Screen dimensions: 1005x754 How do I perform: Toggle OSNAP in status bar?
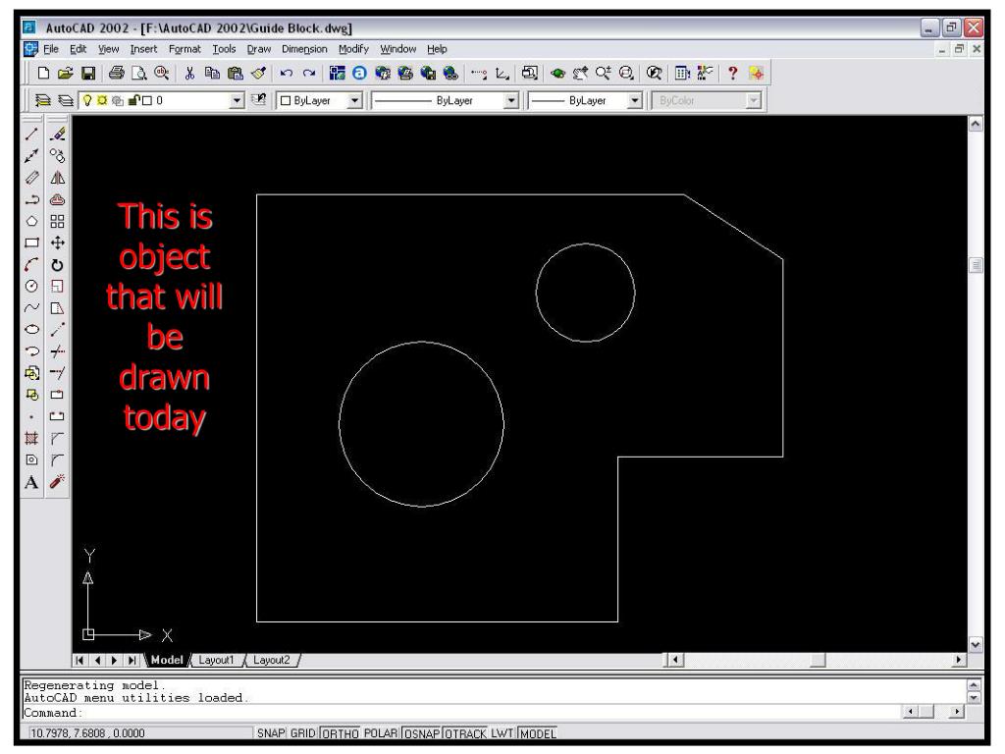point(421,732)
